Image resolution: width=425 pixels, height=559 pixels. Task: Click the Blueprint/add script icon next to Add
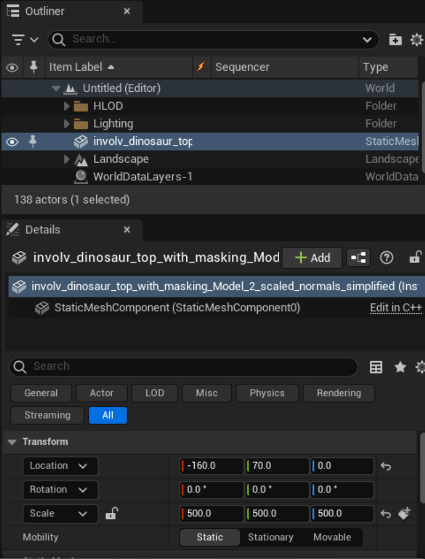click(358, 258)
